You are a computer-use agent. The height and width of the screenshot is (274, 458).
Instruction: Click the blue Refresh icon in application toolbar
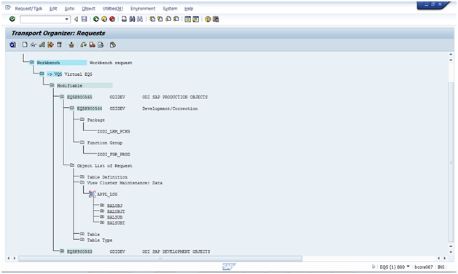click(x=12, y=45)
